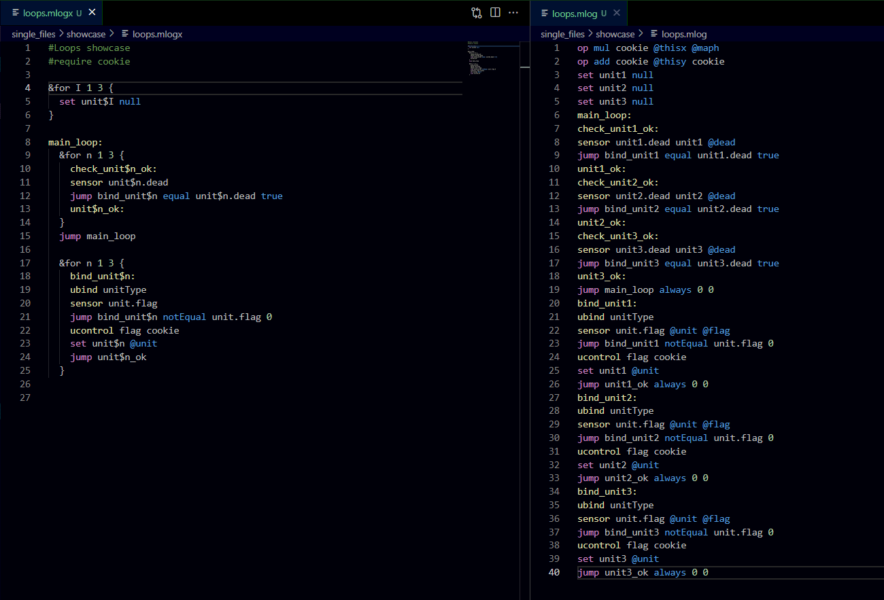Click line number 40 in loops.mlog
Image resolution: width=884 pixels, height=600 pixels.
click(554, 572)
